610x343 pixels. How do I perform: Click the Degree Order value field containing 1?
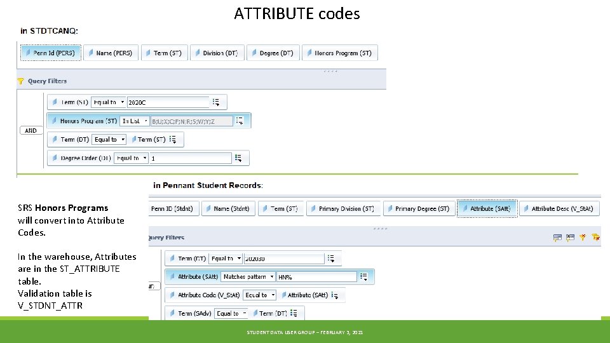(x=191, y=158)
